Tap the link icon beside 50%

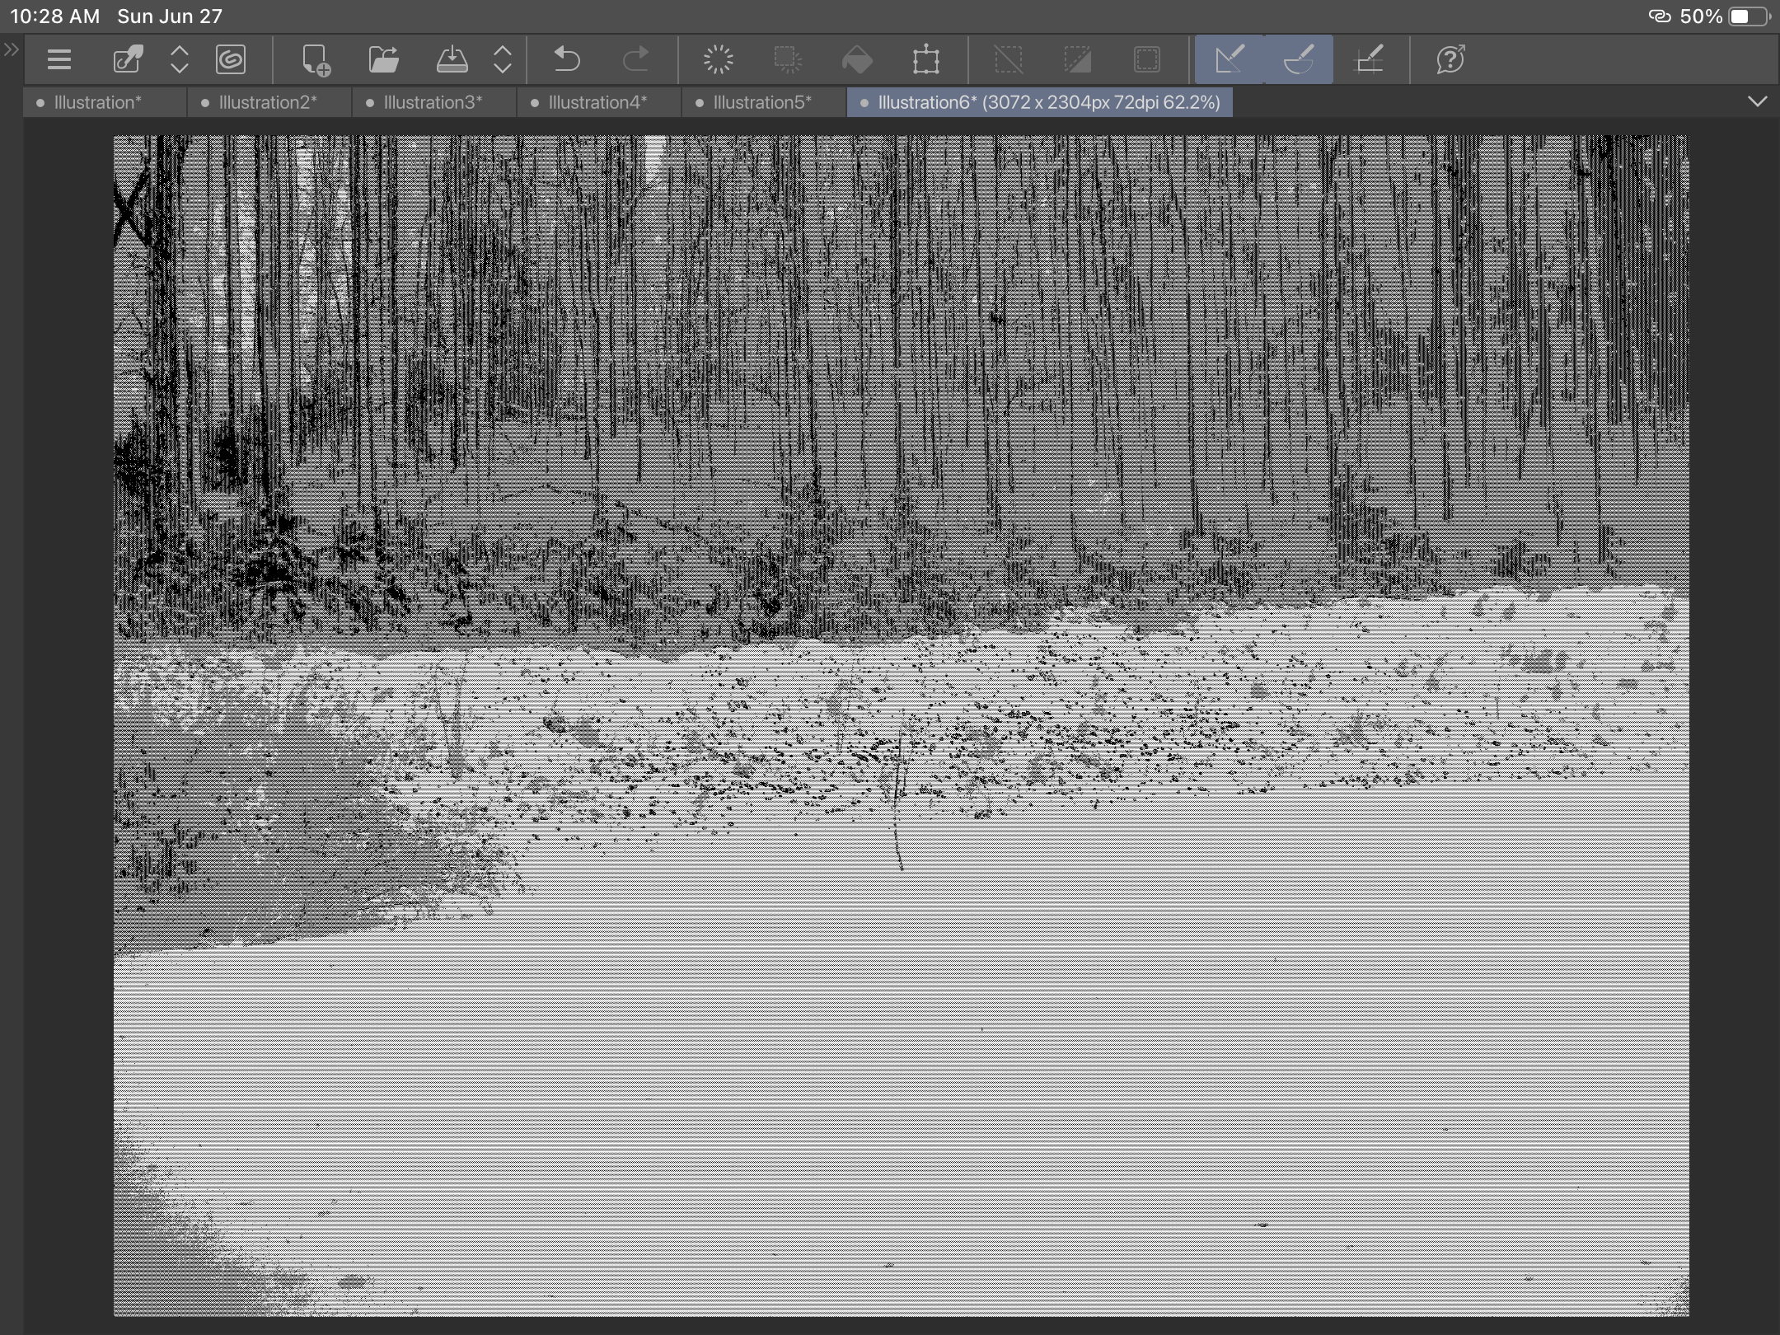[x=1659, y=16]
